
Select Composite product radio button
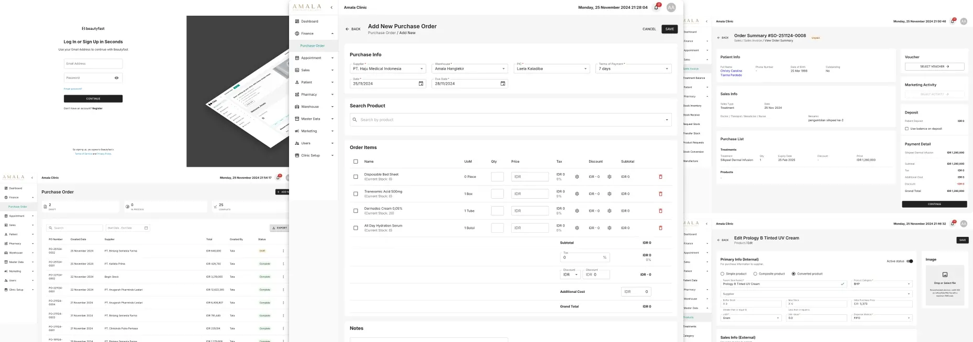(x=755, y=273)
